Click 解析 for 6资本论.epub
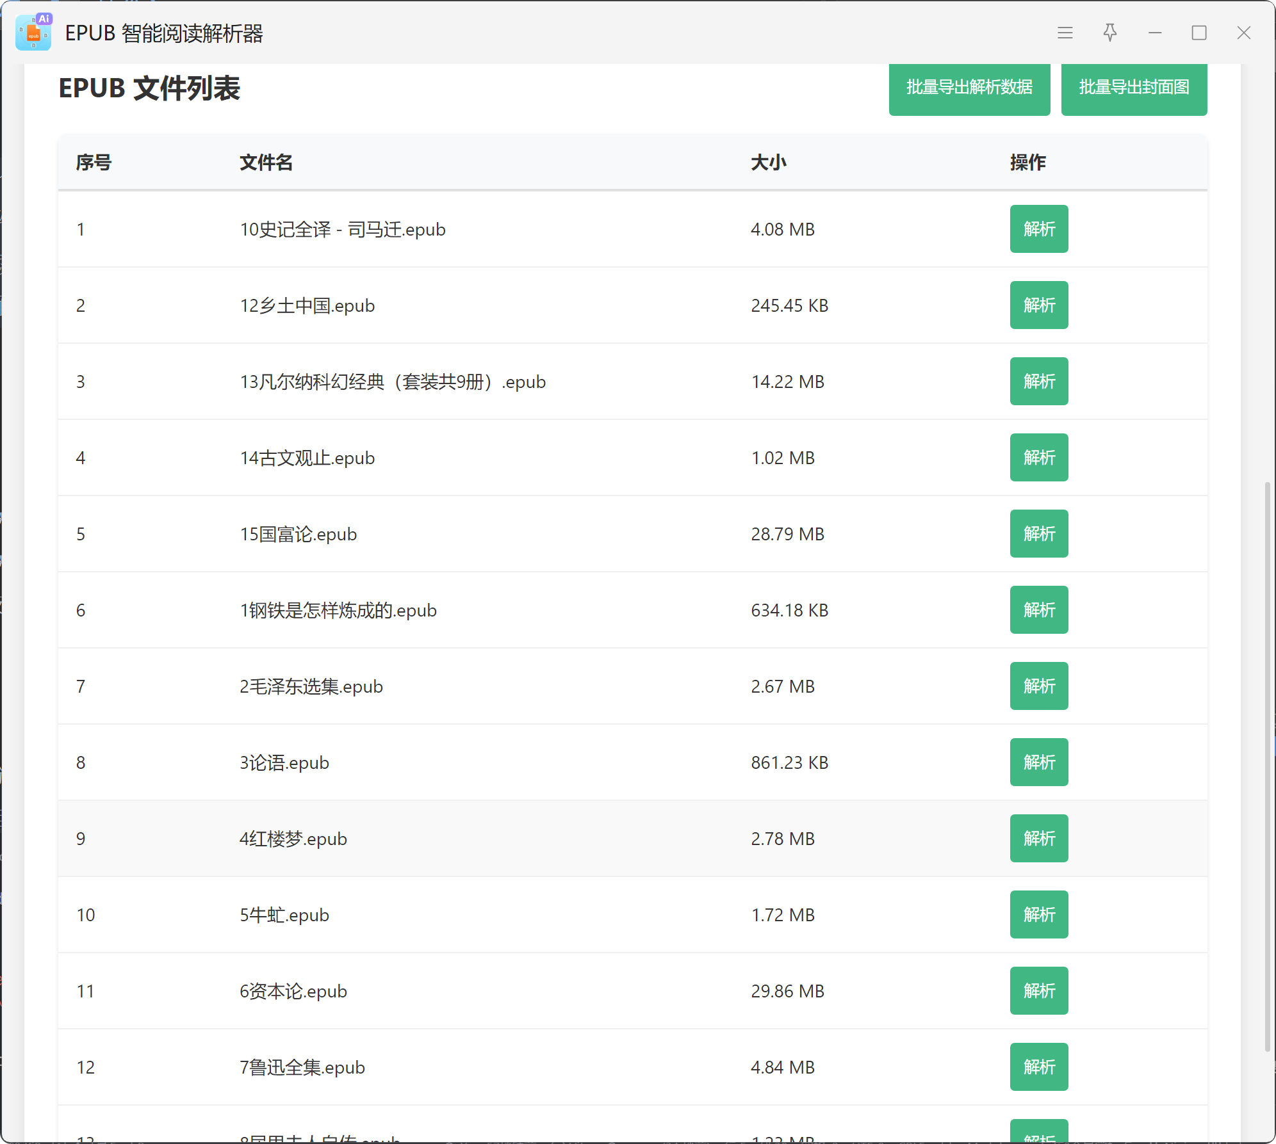The height and width of the screenshot is (1144, 1276). point(1038,990)
